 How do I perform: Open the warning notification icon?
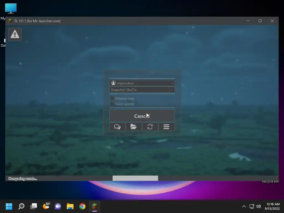(x=15, y=34)
